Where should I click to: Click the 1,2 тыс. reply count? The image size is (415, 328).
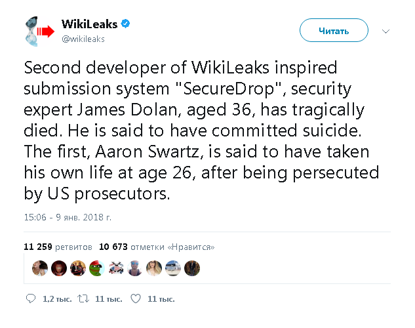(57, 299)
